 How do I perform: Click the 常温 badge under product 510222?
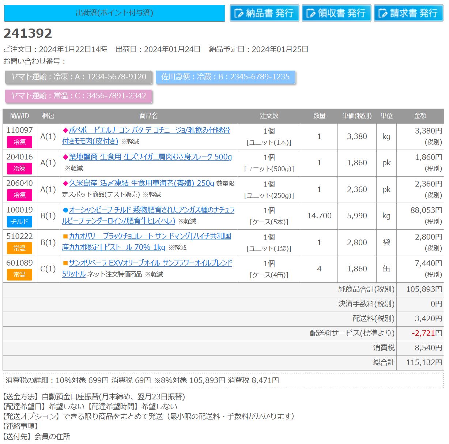[x=19, y=248]
